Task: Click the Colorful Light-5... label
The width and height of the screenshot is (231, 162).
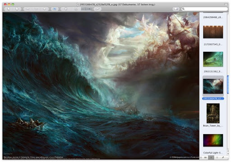Action: tap(213, 153)
